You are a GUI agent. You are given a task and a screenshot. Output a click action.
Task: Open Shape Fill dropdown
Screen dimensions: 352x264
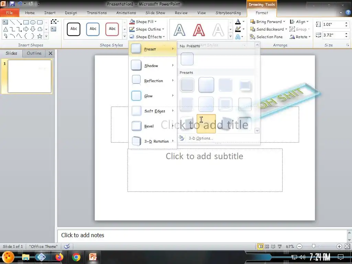(x=143, y=22)
